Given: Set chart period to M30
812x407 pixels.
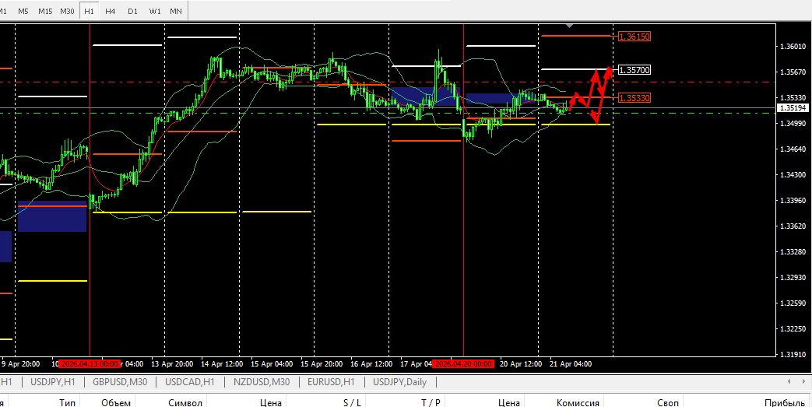Looking at the screenshot, I should point(68,11).
